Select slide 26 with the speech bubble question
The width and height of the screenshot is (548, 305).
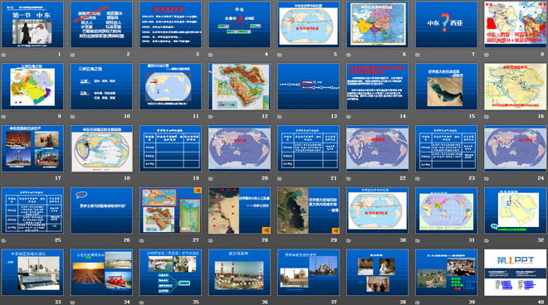(101, 210)
